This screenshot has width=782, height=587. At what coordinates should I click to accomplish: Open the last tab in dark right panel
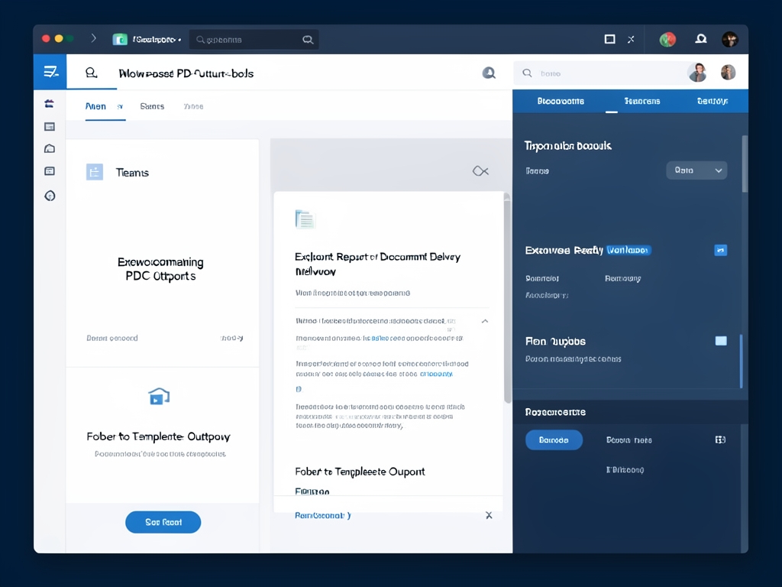[x=713, y=101]
